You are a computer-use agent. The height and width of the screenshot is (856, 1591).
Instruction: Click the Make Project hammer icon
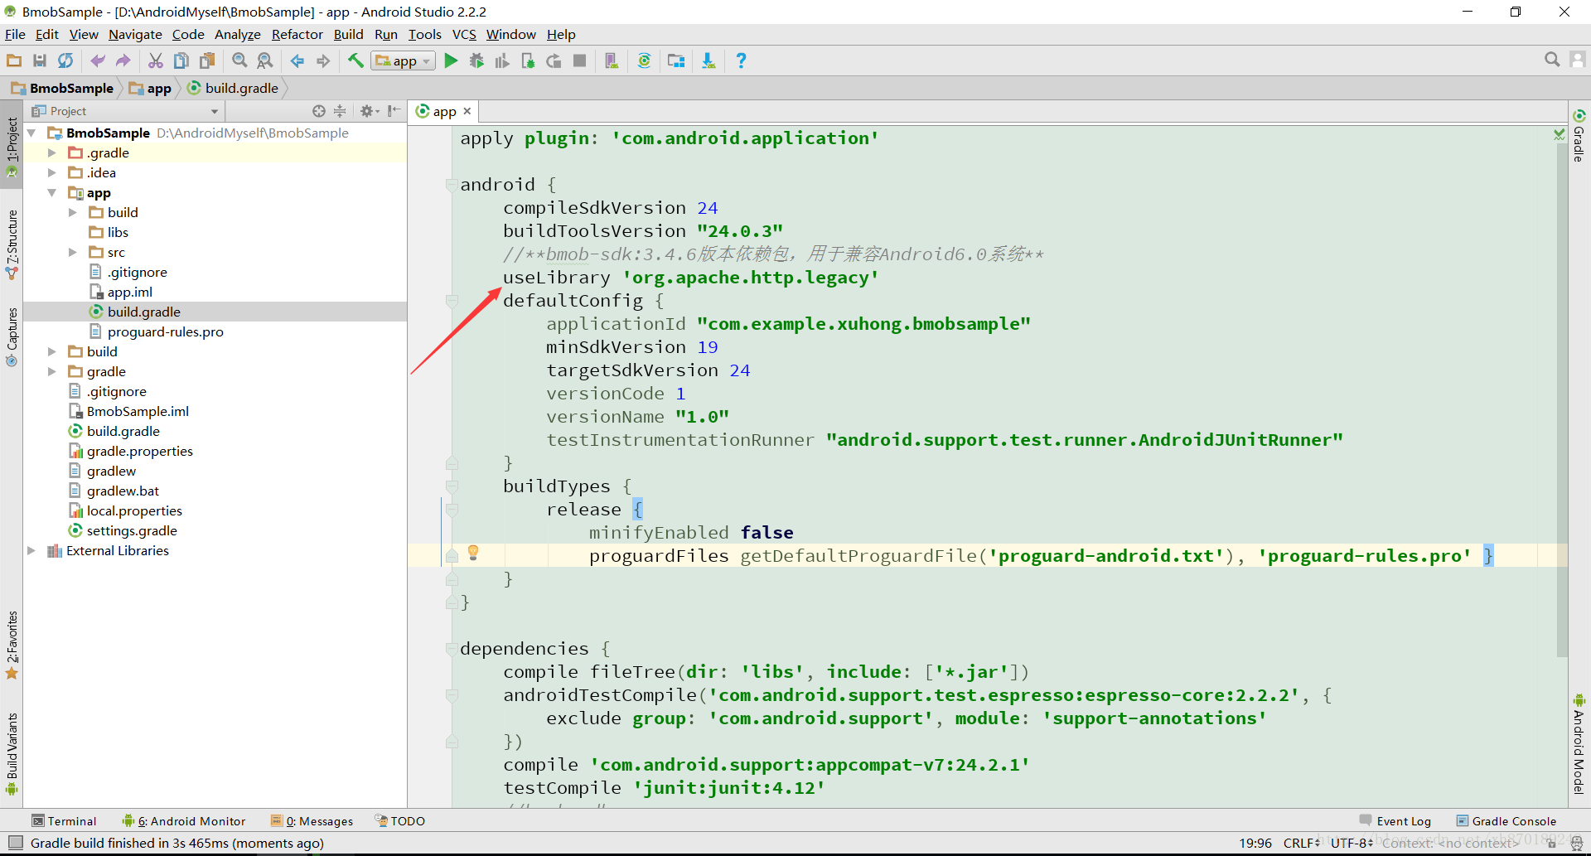pyautogui.click(x=355, y=60)
